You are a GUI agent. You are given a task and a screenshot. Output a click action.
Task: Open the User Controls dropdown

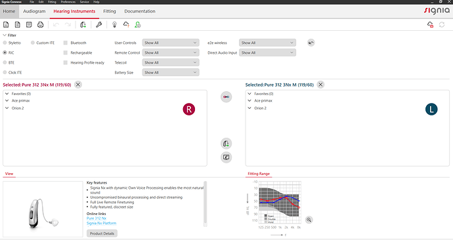(x=171, y=43)
